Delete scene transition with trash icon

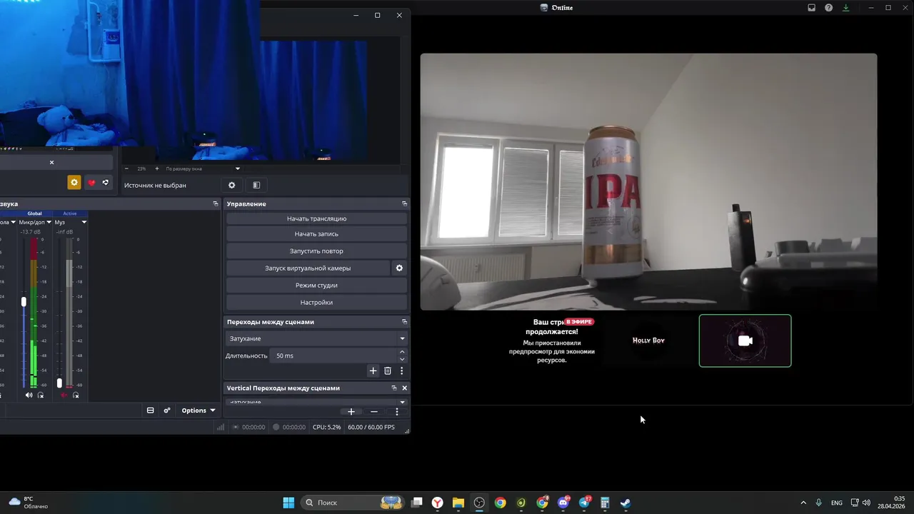(x=388, y=371)
